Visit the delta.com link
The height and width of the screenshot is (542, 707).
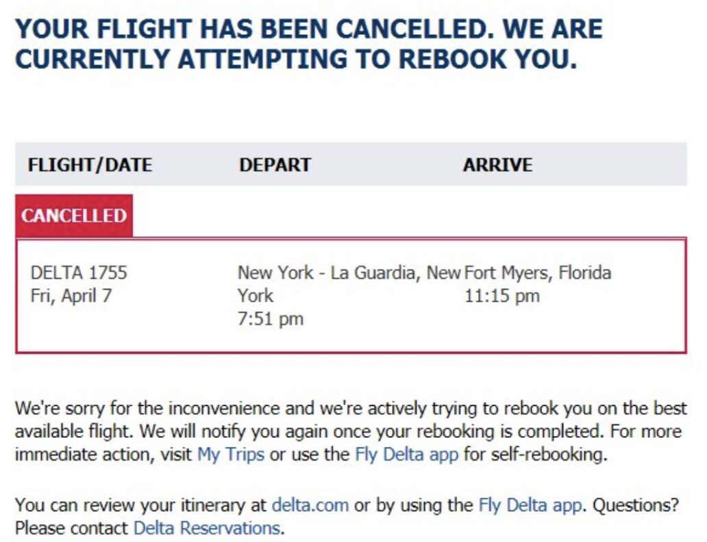(310, 505)
